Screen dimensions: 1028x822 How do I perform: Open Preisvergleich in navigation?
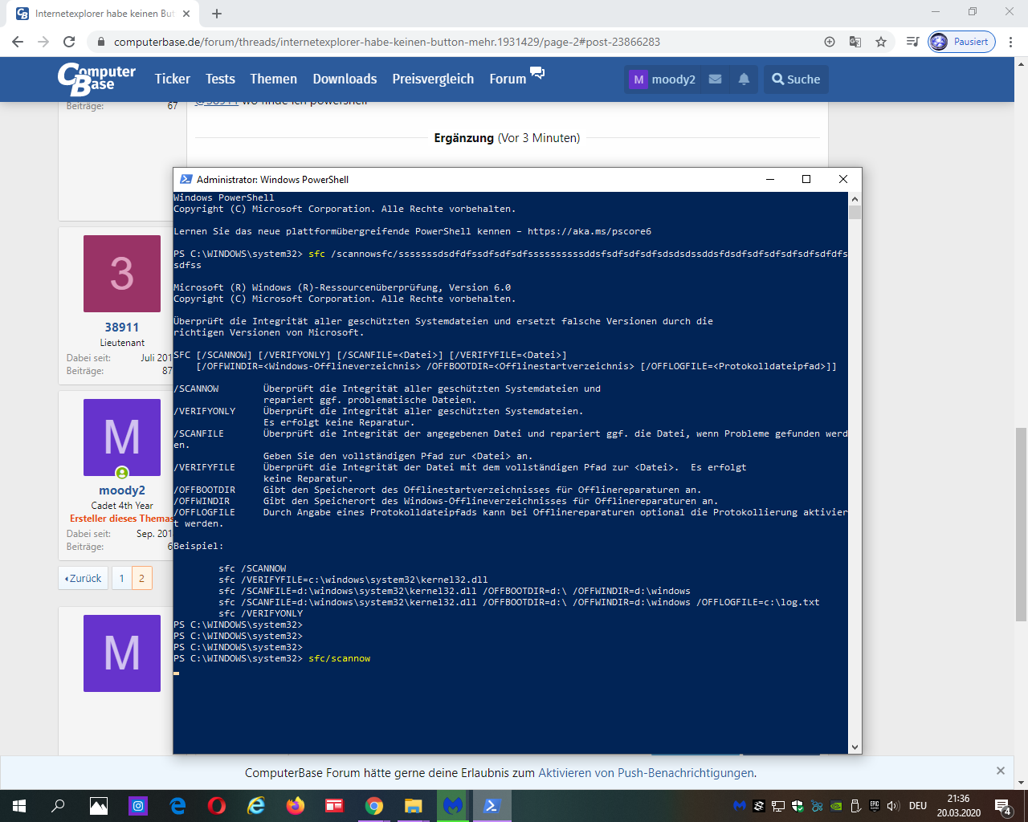tap(433, 79)
